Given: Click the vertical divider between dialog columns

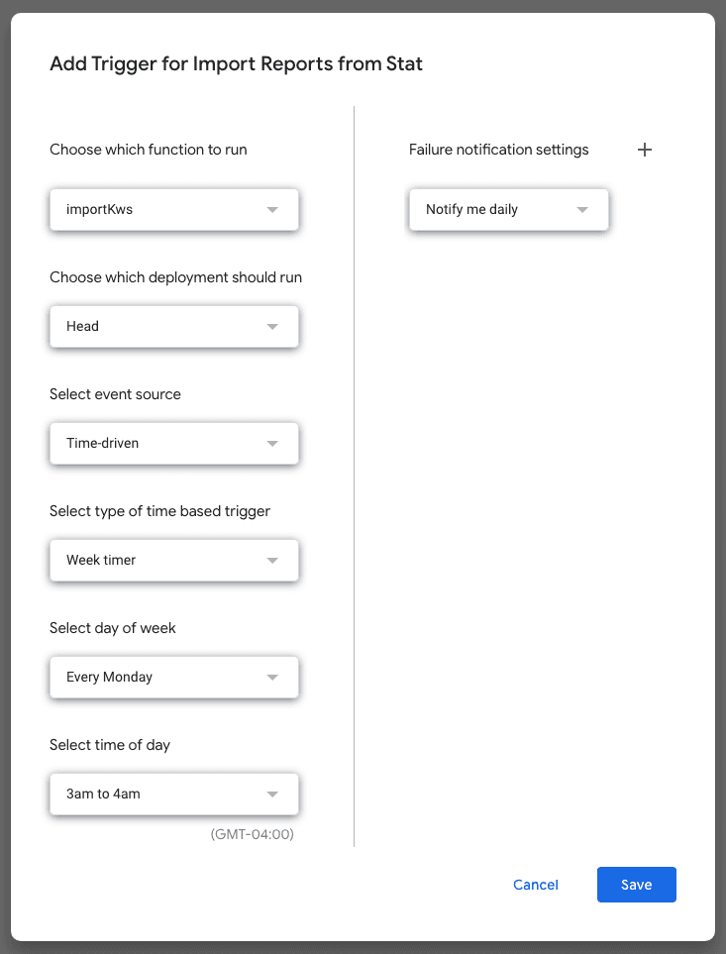Looking at the screenshot, I should coord(354,476).
